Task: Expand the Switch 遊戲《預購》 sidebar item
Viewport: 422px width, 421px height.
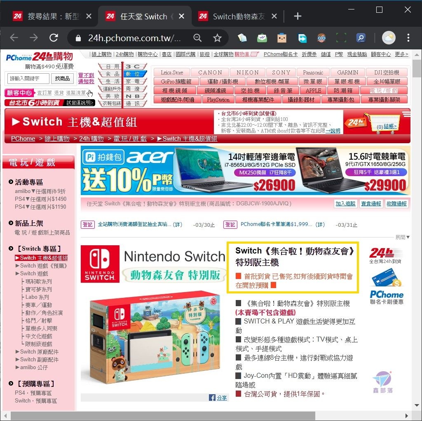Action: [x=41, y=265]
